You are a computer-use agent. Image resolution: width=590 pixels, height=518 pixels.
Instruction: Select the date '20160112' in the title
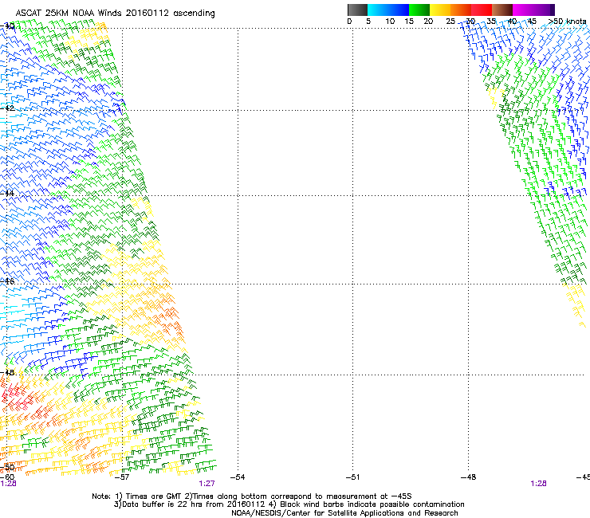tap(147, 13)
